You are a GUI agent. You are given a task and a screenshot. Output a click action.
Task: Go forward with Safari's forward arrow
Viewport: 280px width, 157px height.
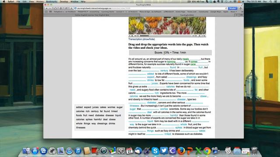click(x=50, y=8)
